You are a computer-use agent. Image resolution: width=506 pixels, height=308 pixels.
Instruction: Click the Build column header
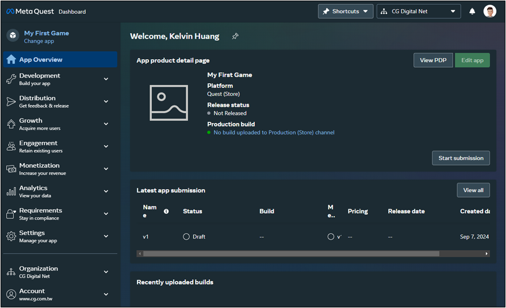[267, 211]
